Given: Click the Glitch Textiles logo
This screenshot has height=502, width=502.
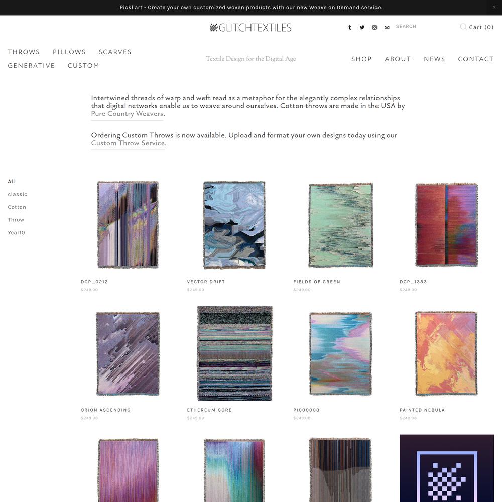Looking at the screenshot, I should click(250, 28).
